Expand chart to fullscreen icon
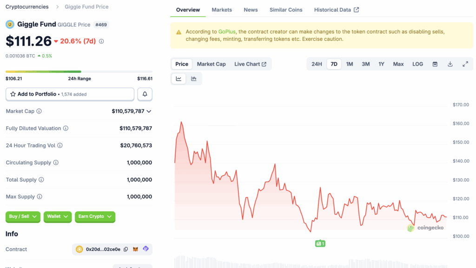 (x=465, y=64)
